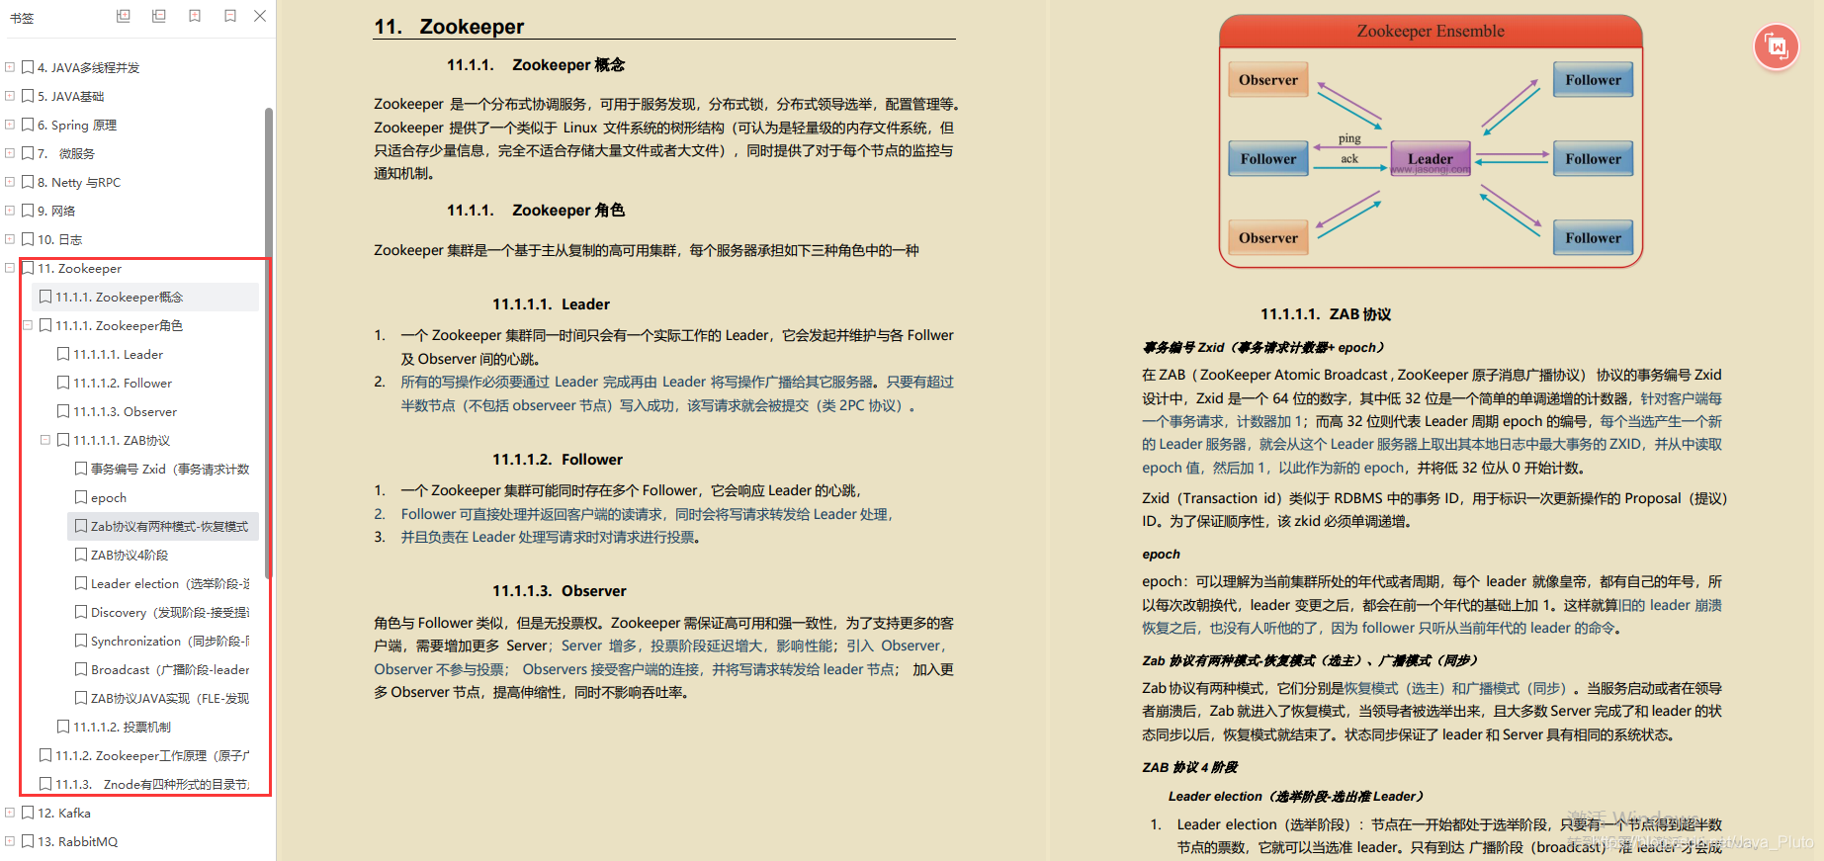This screenshot has height=861, width=1824.
Task: Click the Leader box in ensemble diagram
Action: tap(1431, 158)
